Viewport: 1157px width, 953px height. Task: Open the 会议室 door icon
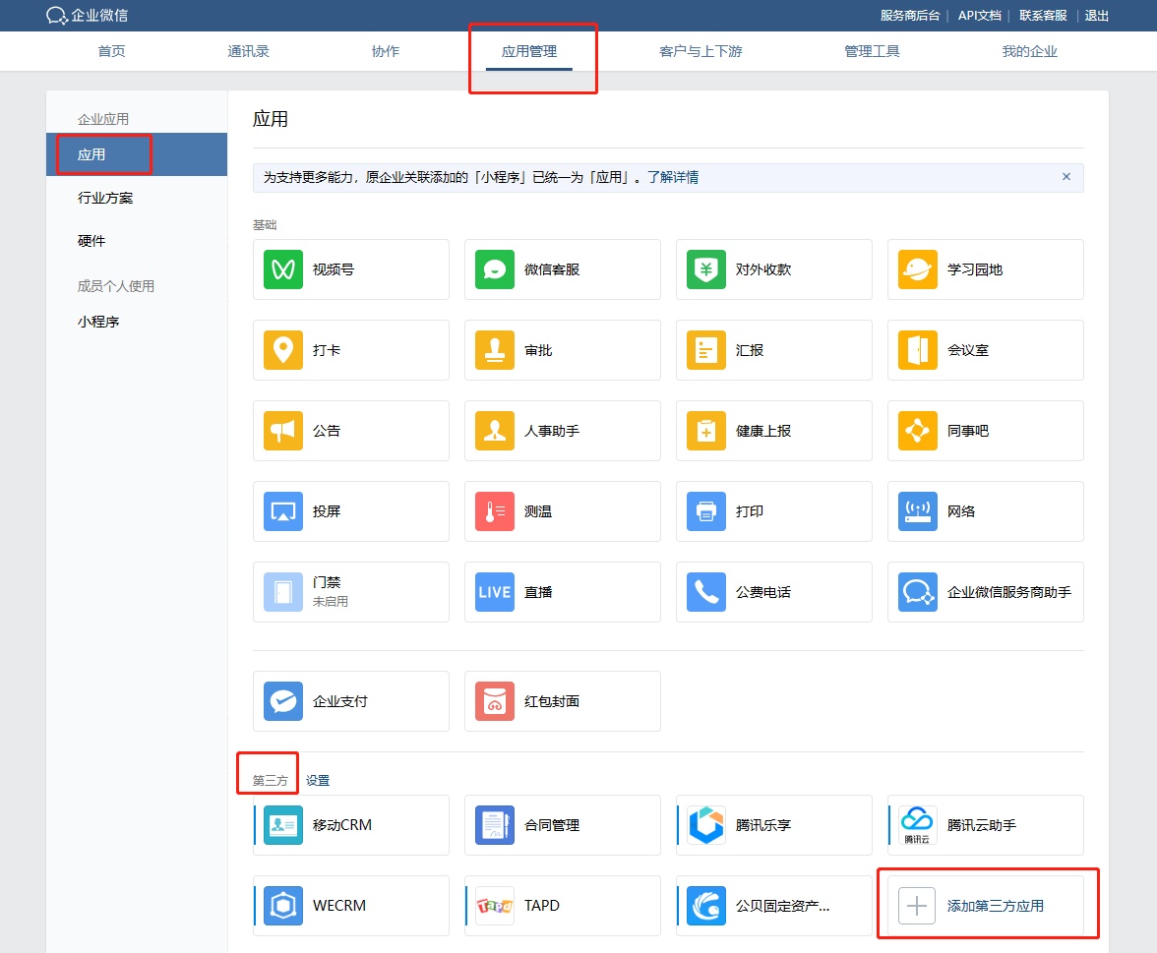(917, 350)
